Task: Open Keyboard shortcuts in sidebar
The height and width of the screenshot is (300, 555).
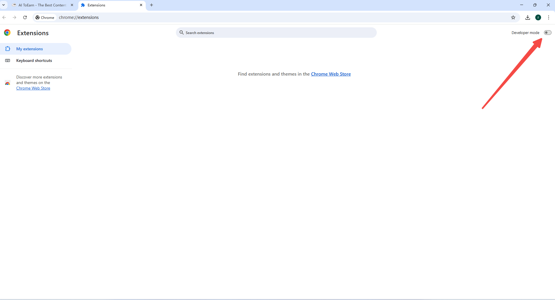Action: (34, 60)
